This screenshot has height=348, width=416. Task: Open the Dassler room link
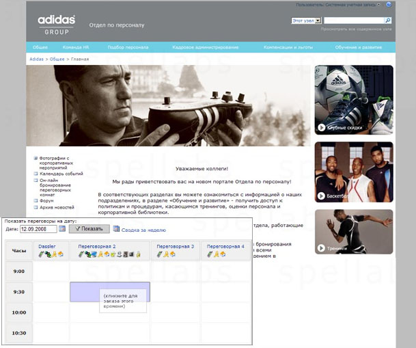[47, 246]
